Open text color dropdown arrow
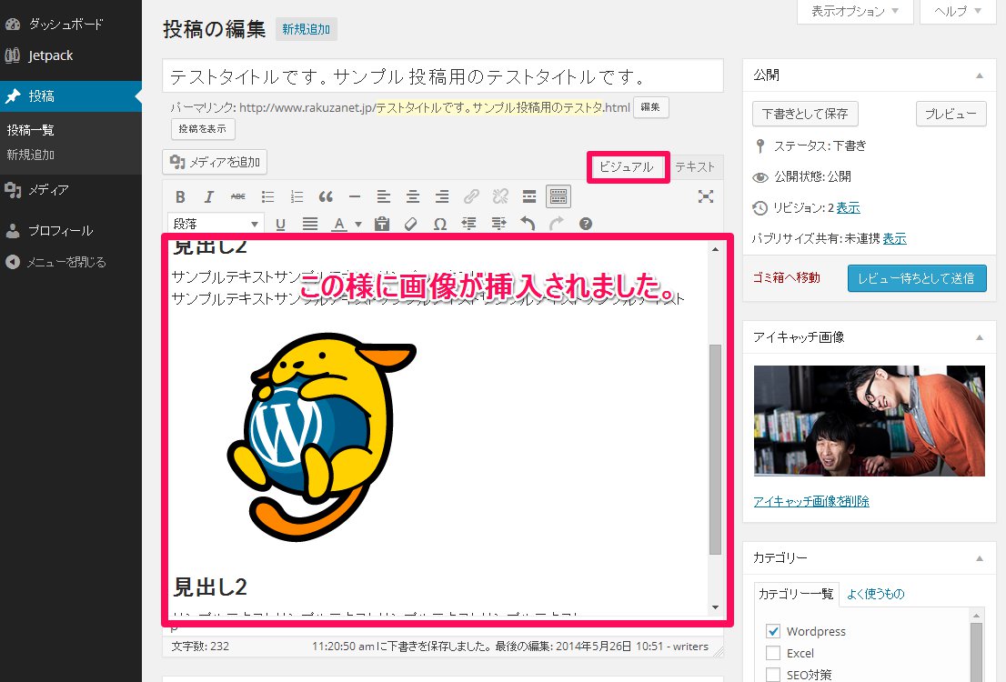 coord(358,224)
